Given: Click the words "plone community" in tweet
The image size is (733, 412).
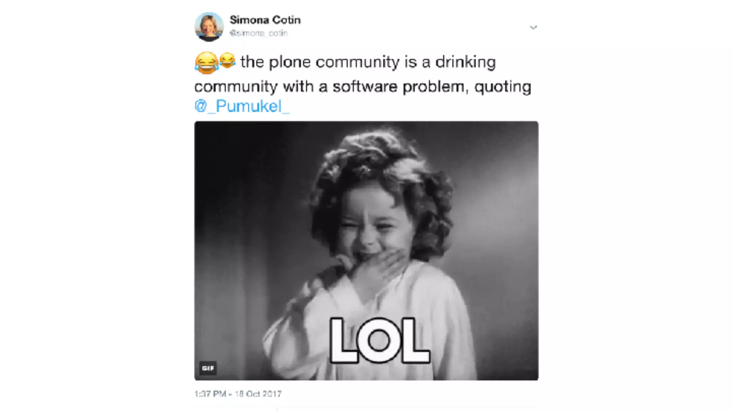Looking at the screenshot, I should (x=334, y=62).
